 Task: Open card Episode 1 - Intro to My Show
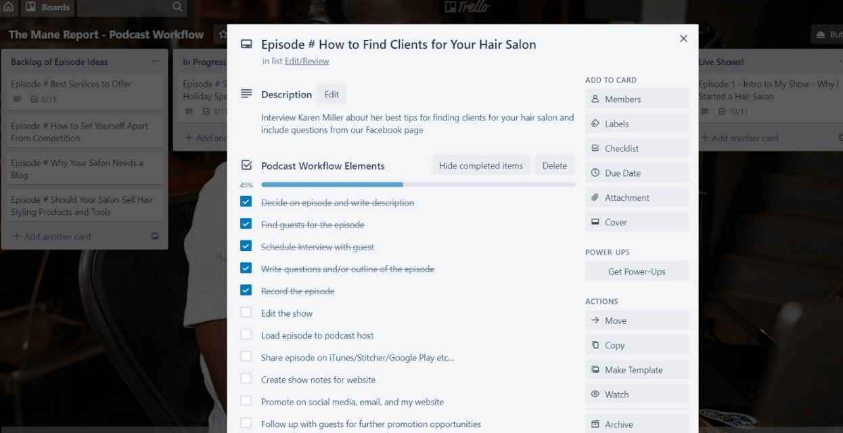coord(769,97)
